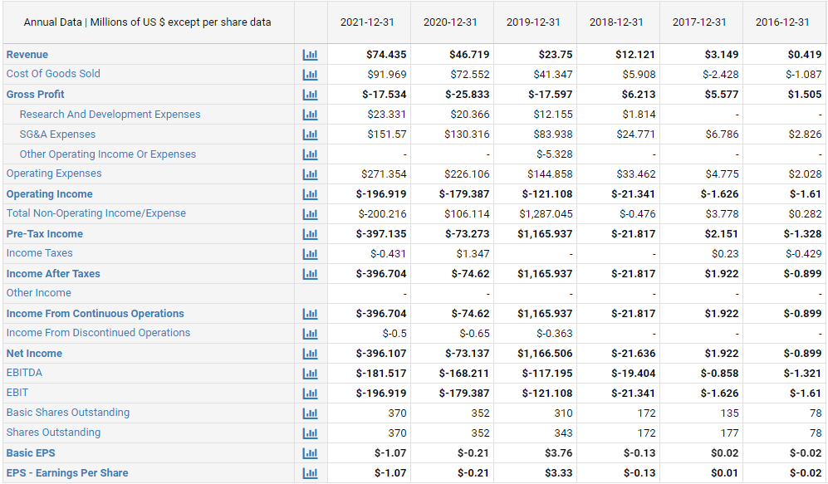This screenshot has width=828, height=484.
Task: Open Research And Development Expenses link
Action: click(x=110, y=114)
